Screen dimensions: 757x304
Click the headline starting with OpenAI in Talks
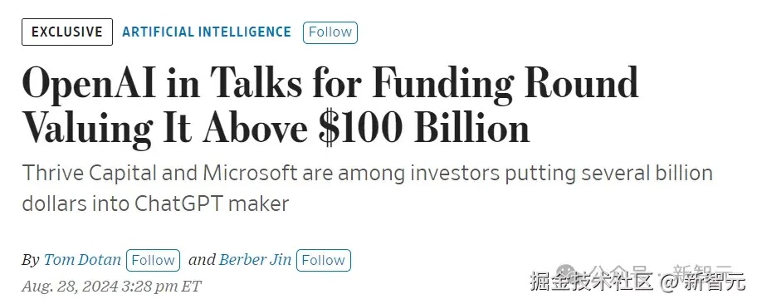click(330, 105)
